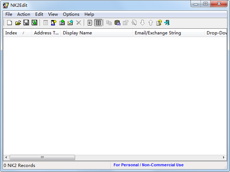
Task: Click the notepad list view icon
Action: (x=89, y=23)
